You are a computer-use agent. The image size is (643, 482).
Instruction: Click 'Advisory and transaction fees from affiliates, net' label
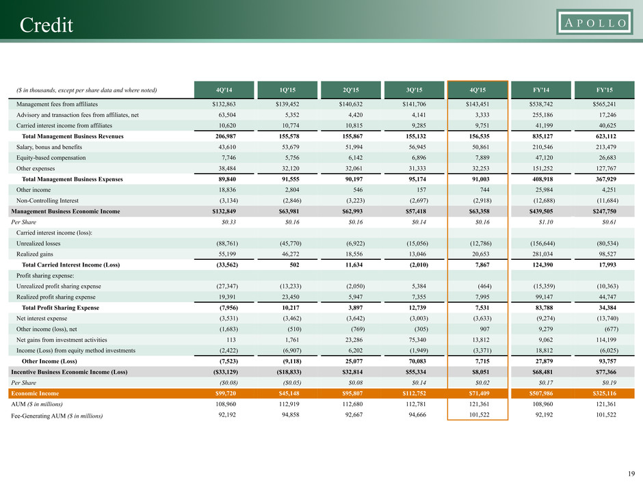(x=77, y=115)
